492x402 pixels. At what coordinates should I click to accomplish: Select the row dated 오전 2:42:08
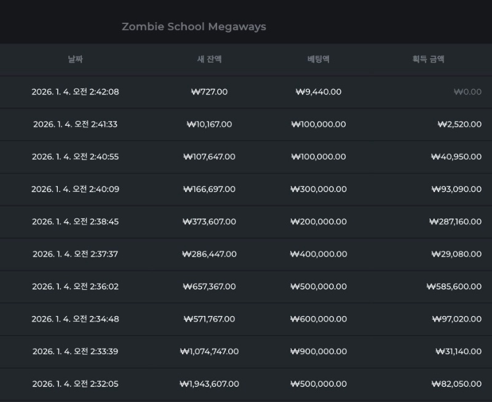pos(75,92)
